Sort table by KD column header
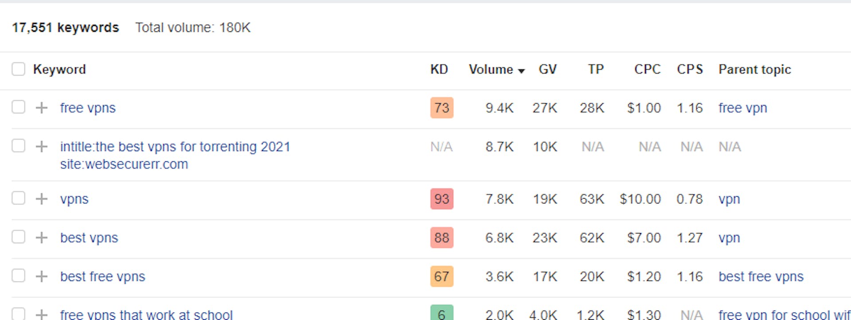This screenshot has height=320, width=851. click(x=439, y=70)
